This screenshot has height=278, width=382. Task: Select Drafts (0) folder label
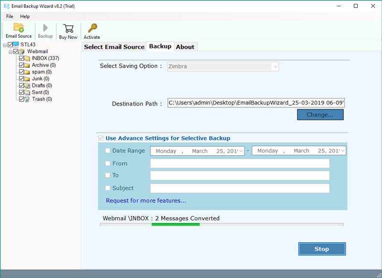[x=42, y=86]
